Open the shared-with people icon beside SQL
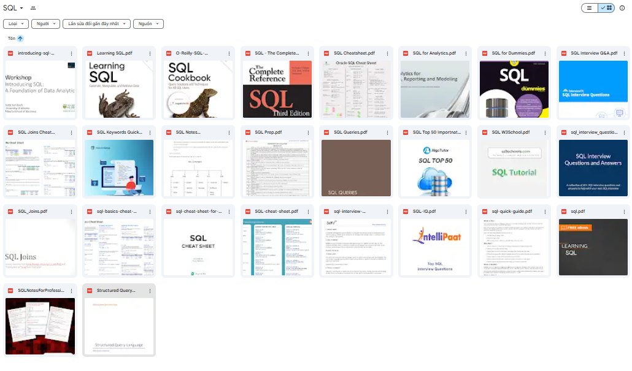The image size is (632, 371). (x=33, y=8)
